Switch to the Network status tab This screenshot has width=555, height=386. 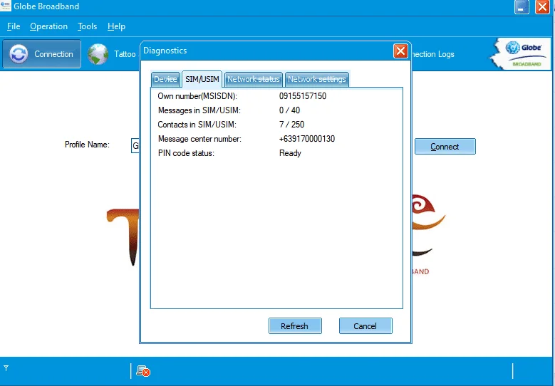pos(254,79)
